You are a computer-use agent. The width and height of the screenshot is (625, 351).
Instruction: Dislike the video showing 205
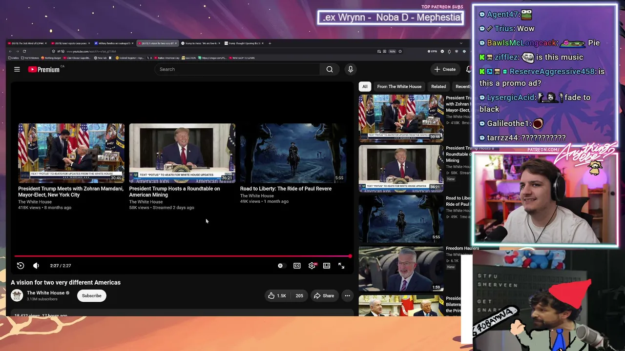point(299,295)
